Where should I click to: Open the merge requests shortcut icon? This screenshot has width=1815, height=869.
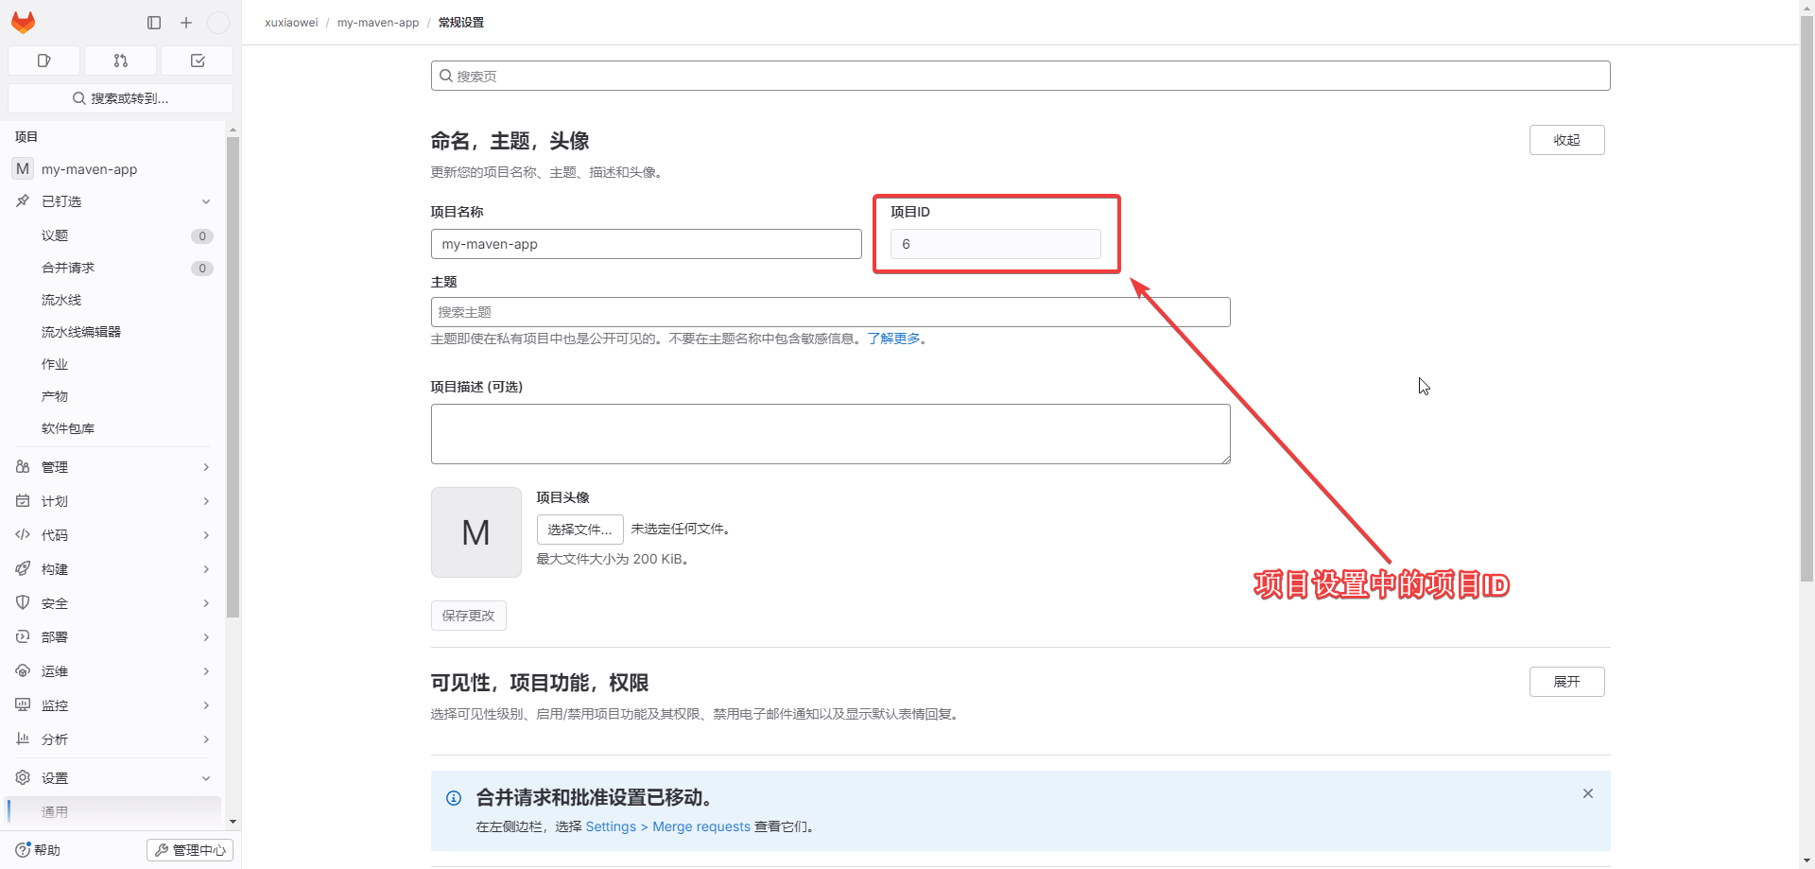click(120, 61)
